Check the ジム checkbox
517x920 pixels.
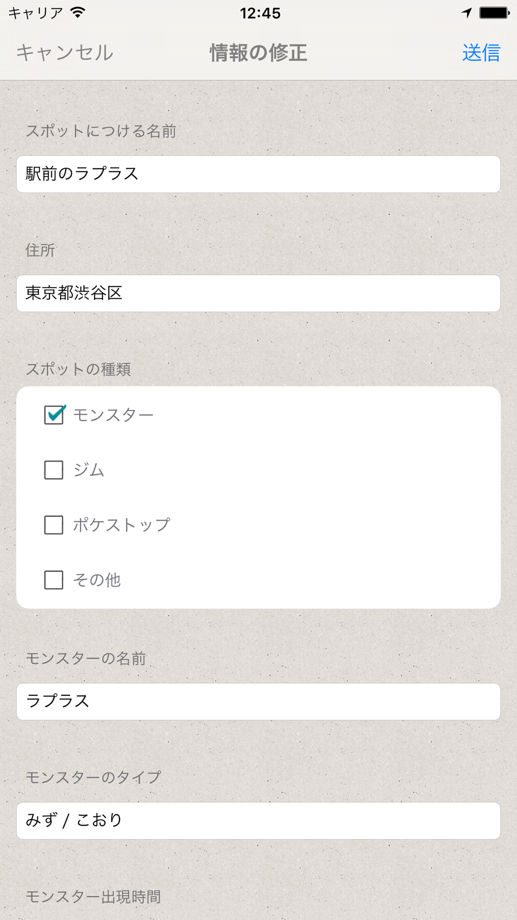(53, 470)
